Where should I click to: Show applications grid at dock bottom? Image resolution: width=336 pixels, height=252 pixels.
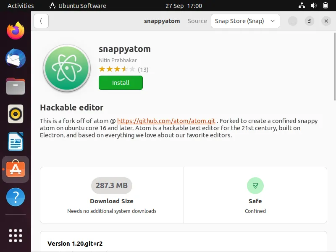16,236
